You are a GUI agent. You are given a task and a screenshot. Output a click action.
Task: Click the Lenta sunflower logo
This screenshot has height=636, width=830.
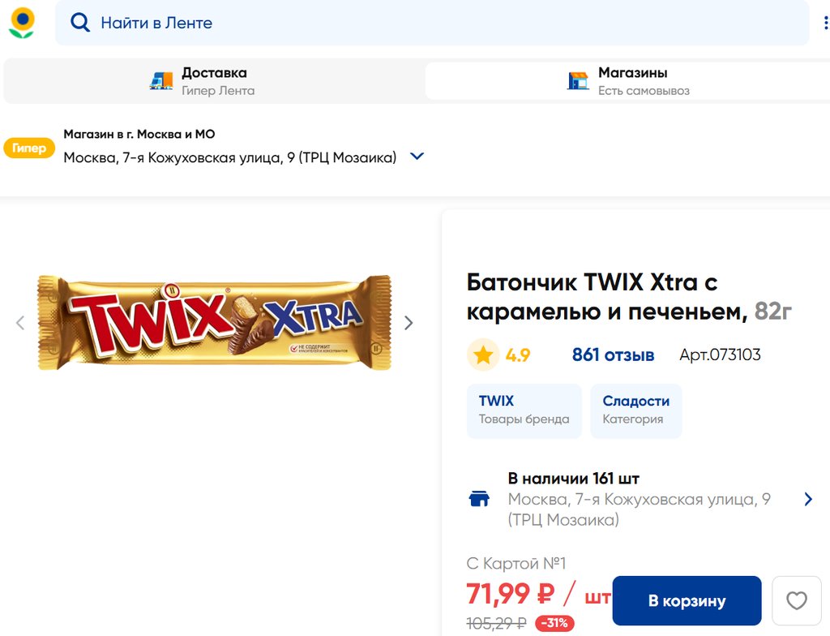pyautogui.click(x=22, y=23)
